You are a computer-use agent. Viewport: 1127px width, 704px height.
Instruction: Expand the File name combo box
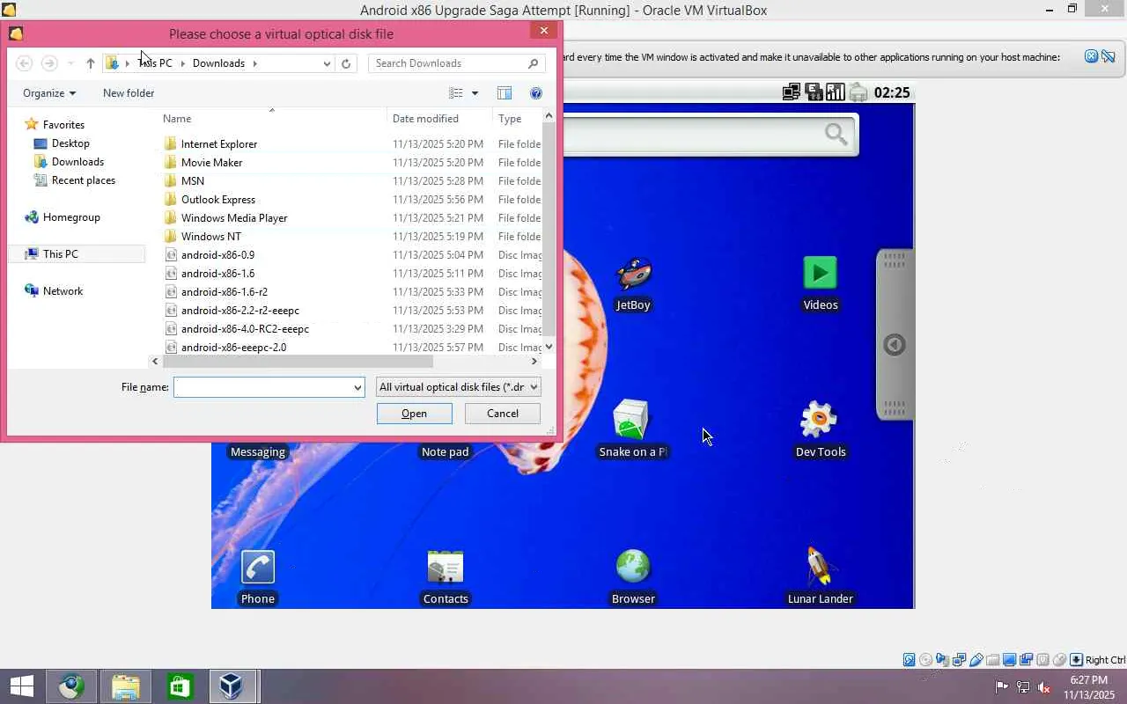357,387
